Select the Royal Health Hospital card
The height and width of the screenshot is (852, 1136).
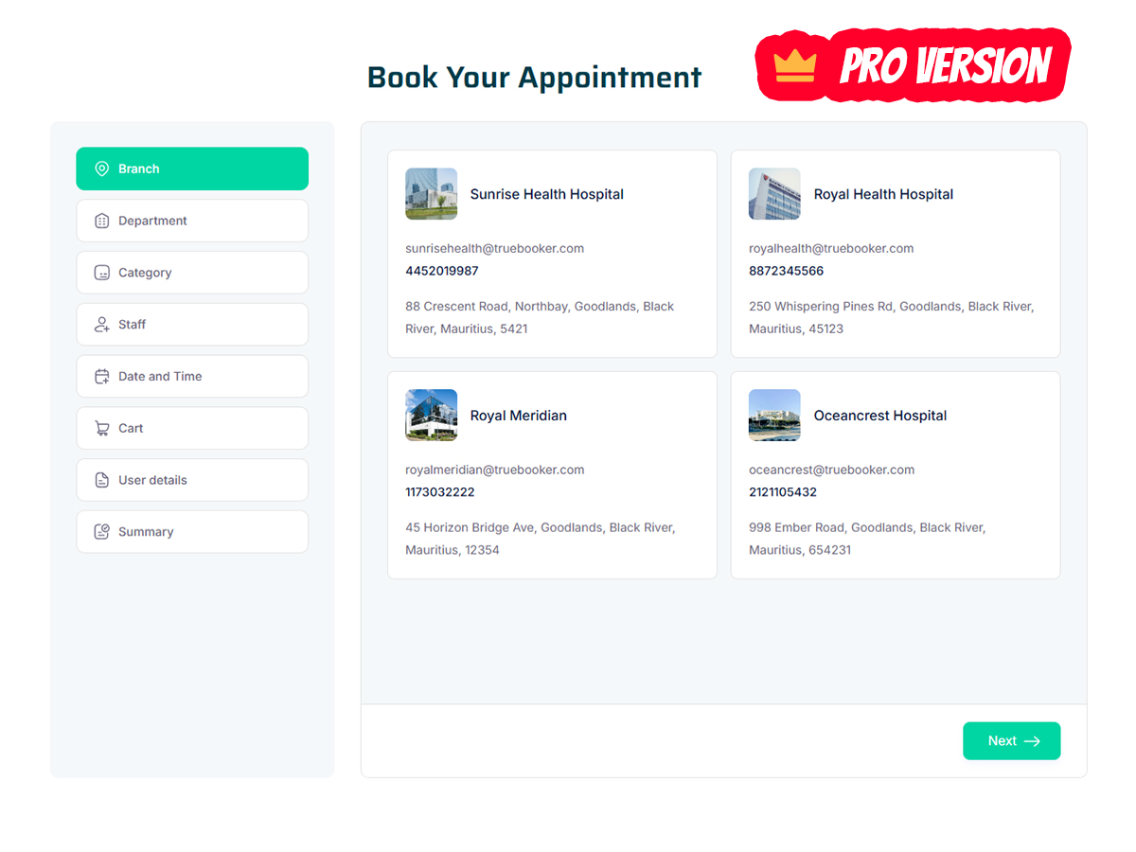(895, 254)
